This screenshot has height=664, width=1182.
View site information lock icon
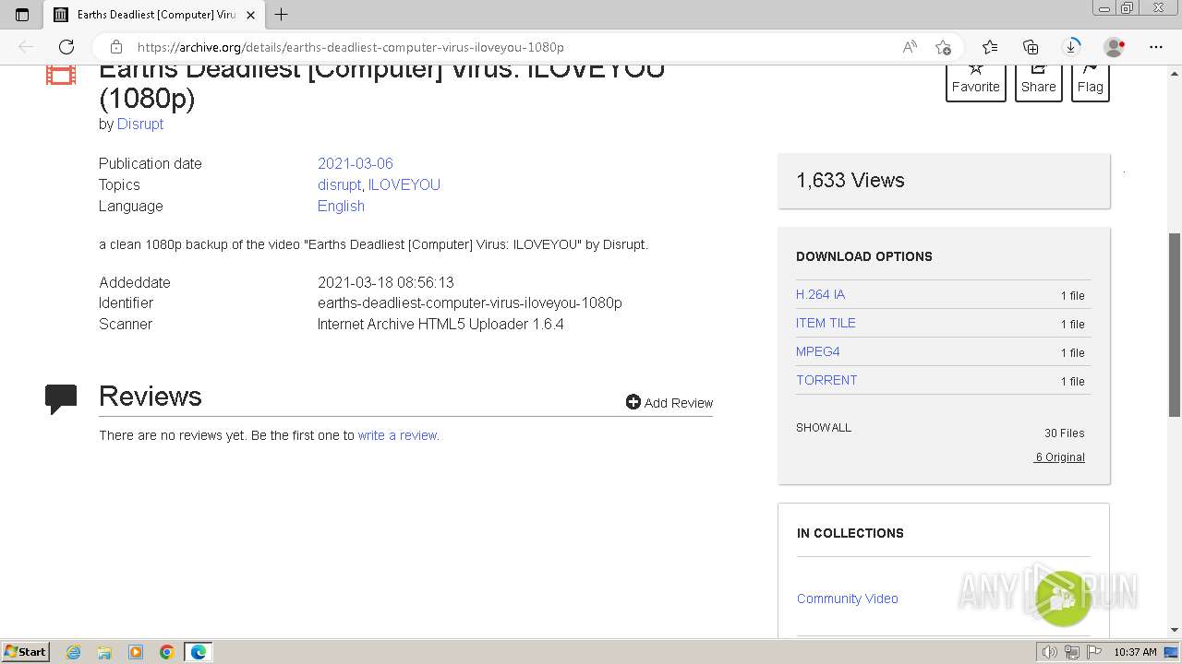(x=116, y=47)
